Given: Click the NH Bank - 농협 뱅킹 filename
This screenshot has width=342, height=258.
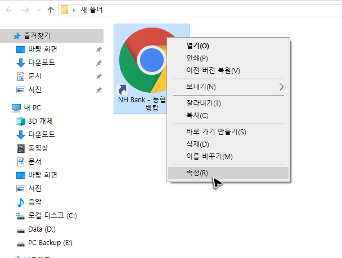Looking at the screenshot, I should click(142, 104).
